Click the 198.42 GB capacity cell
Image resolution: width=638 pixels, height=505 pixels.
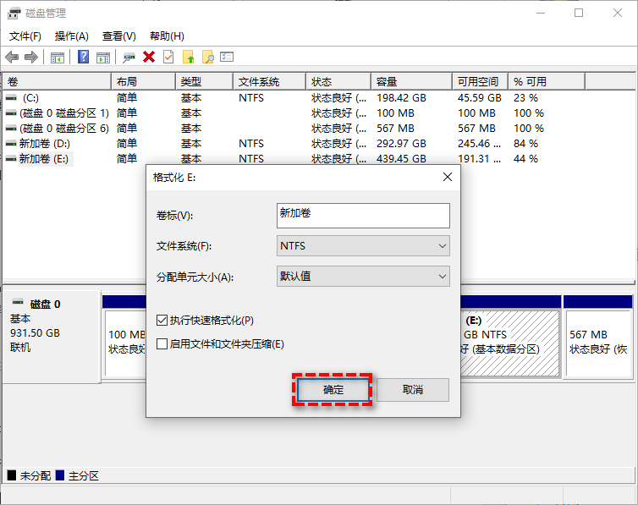(x=401, y=98)
